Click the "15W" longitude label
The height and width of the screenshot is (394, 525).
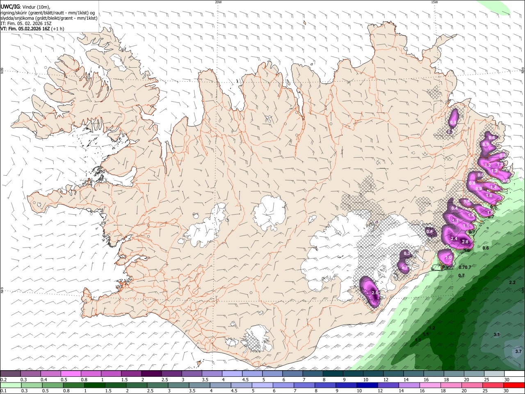click(434, 2)
